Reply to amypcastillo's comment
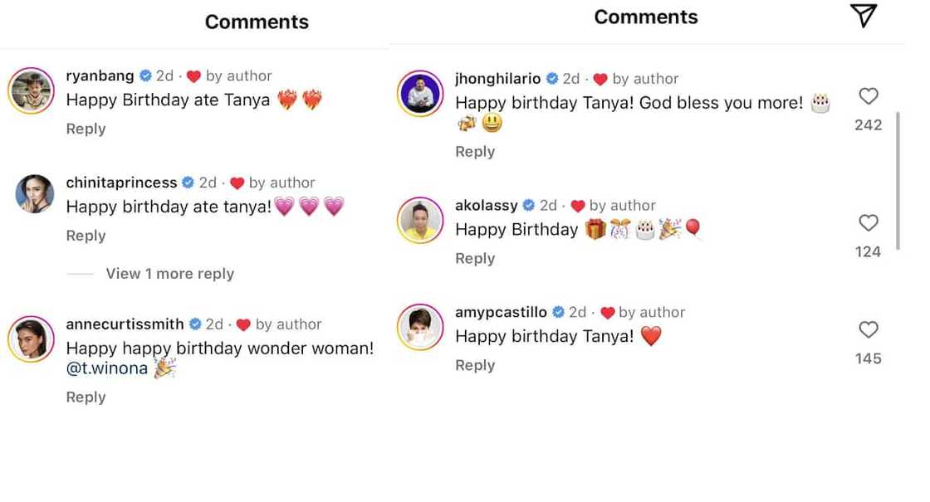The width and height of the screenshot is (930, 502). coord(475,365)
